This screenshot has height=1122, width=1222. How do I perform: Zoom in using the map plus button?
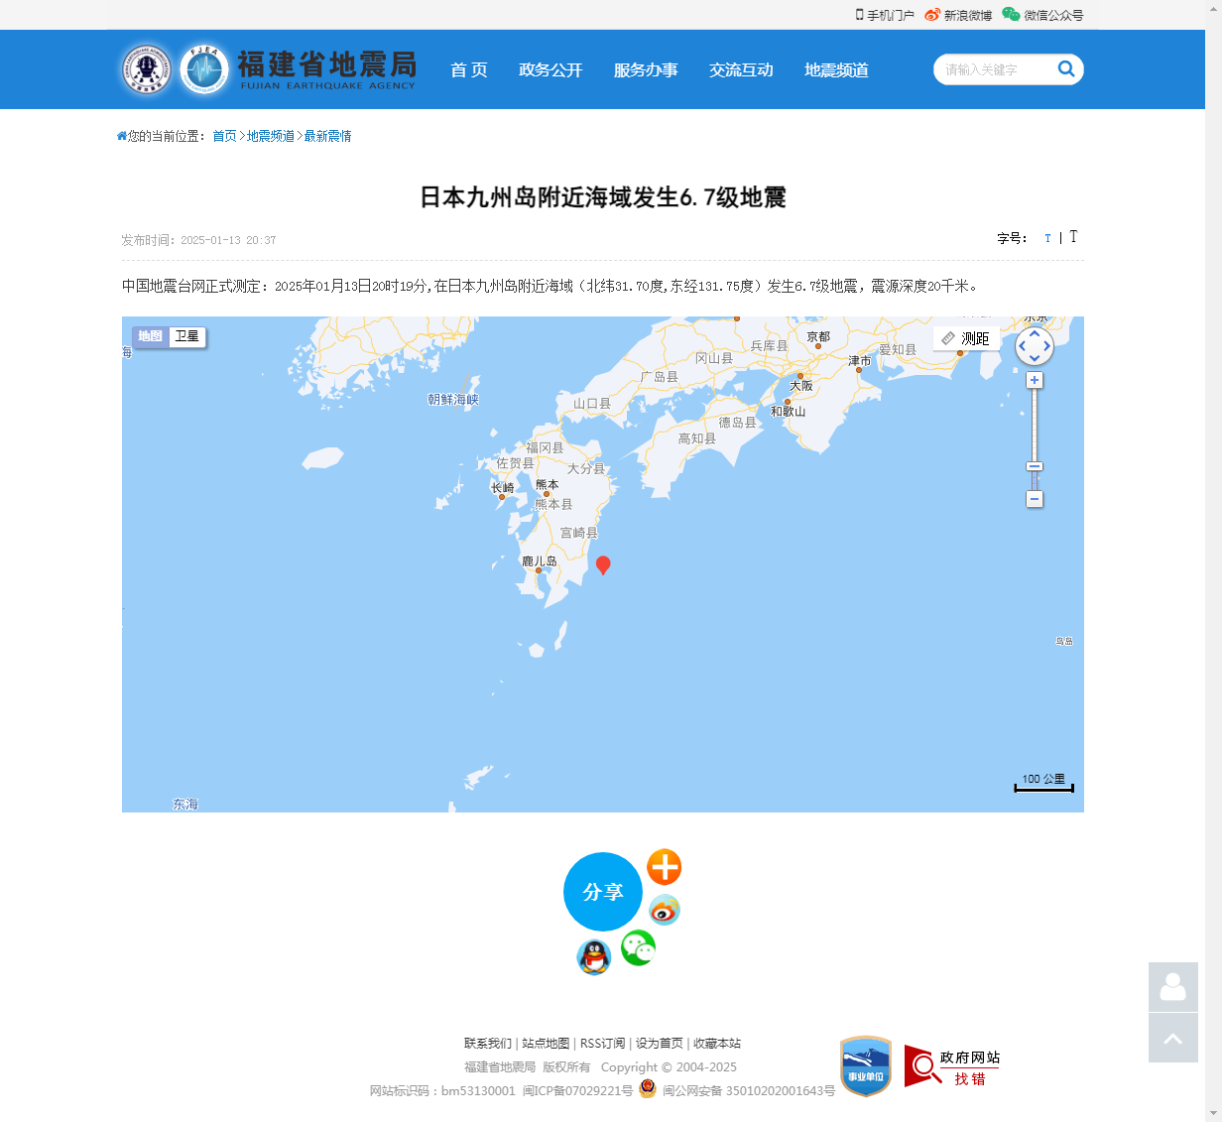1035,379
